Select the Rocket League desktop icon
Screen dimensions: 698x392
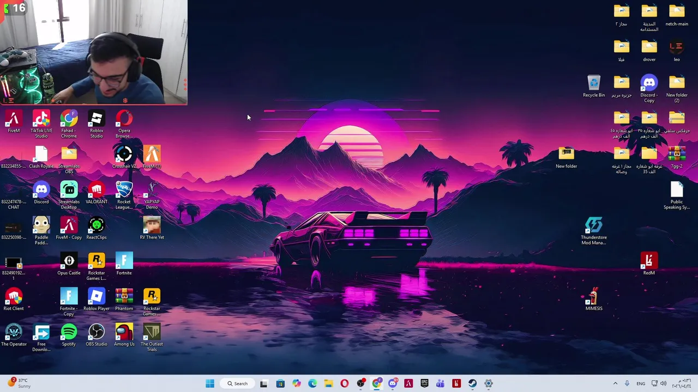(124, 195)
